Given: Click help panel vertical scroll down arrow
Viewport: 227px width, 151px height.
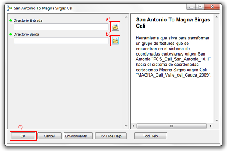Looking at the screenshot, I should coord(217,121).
